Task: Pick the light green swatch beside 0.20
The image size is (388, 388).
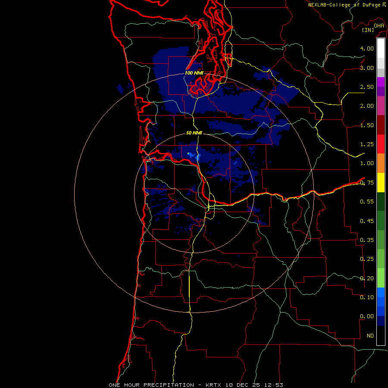Action: tap(381, 278)
